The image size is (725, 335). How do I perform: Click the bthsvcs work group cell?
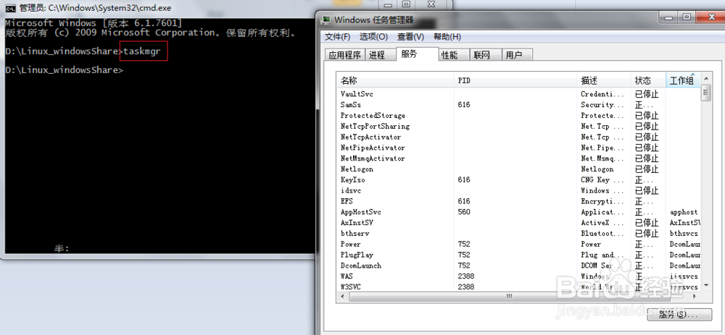[x=684, y=234]
